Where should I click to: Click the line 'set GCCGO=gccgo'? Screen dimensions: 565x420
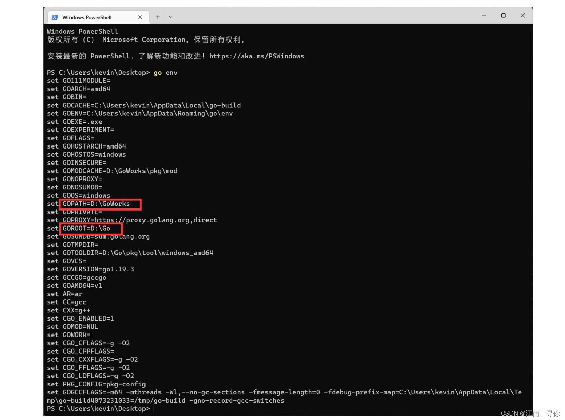pyautogui.click(x=77, y=278)
